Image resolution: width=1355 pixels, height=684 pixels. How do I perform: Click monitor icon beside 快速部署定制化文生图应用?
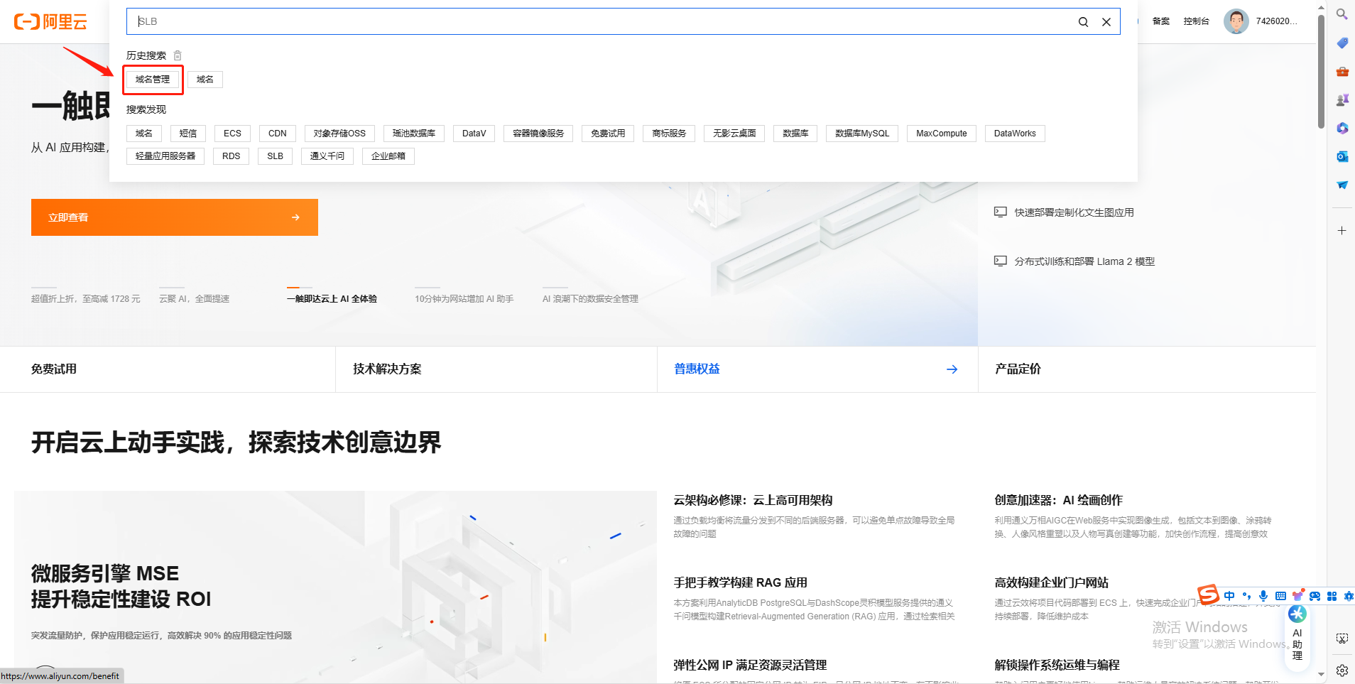point(1001,212)
